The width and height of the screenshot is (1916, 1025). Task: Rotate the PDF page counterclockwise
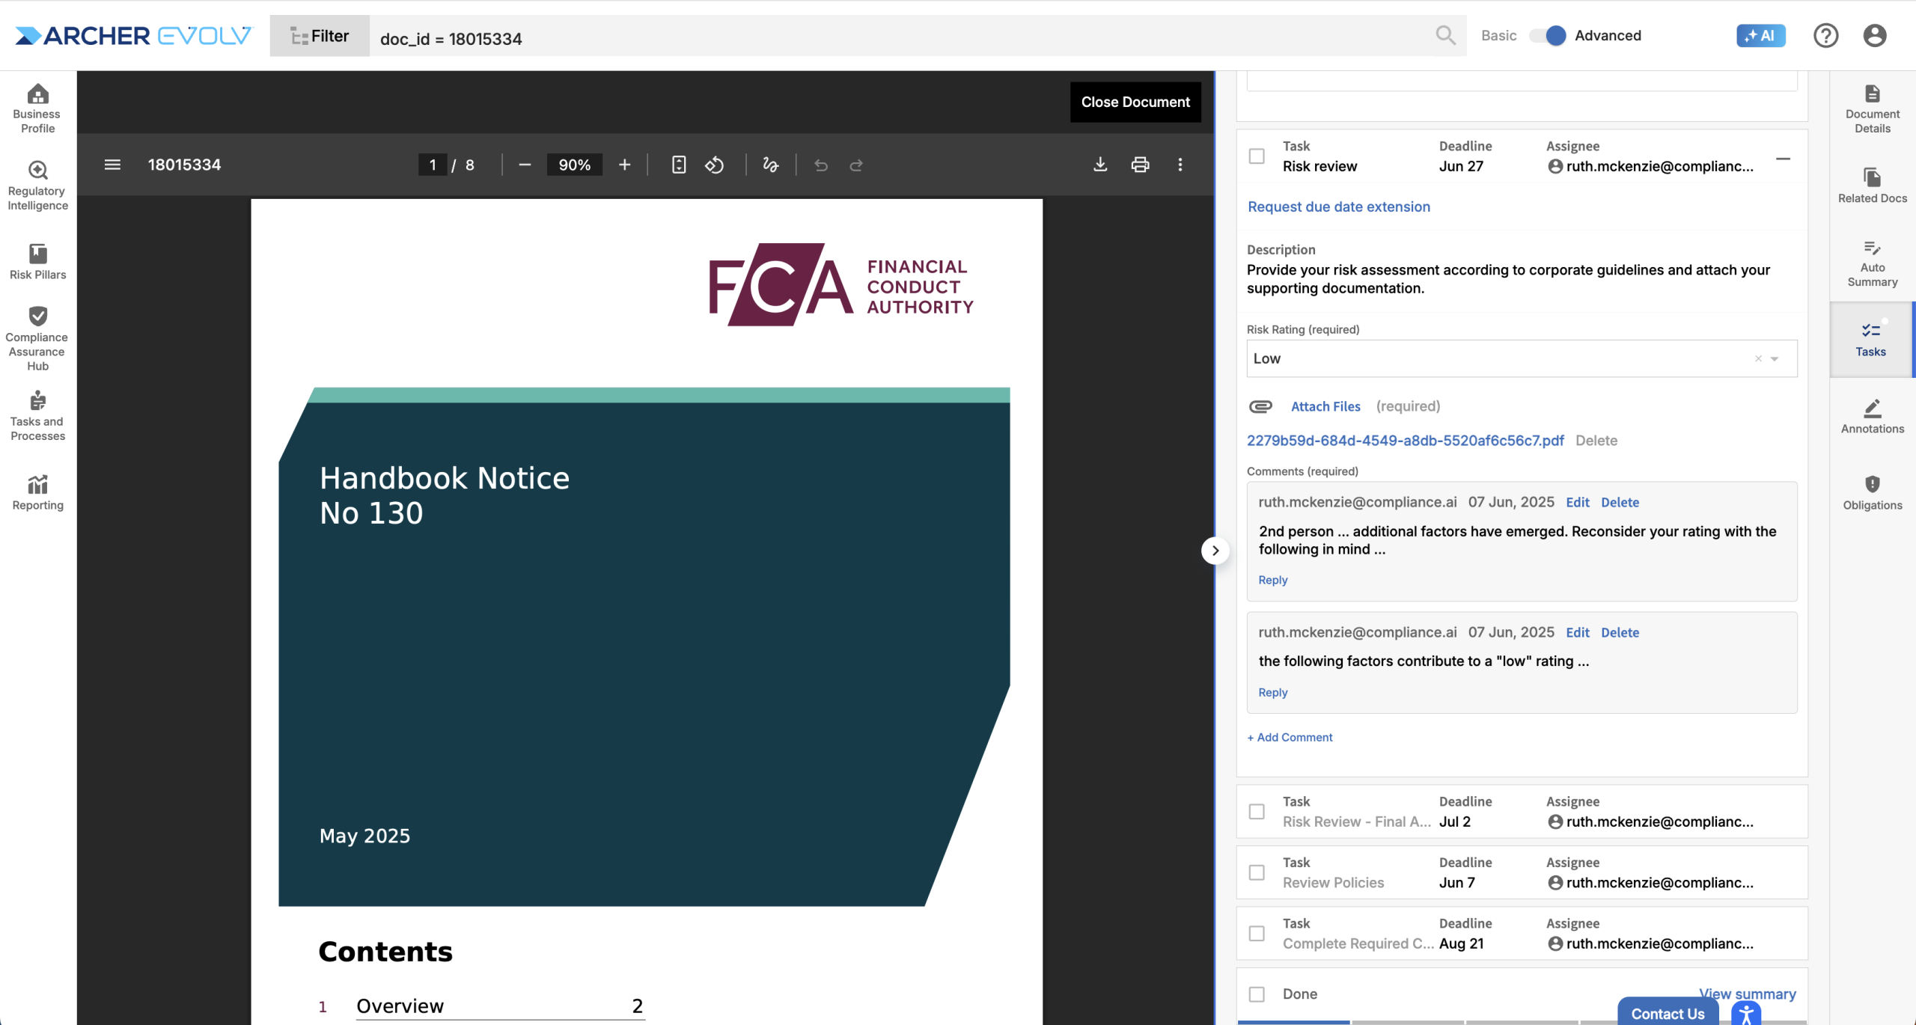click(x=714, y=165)
